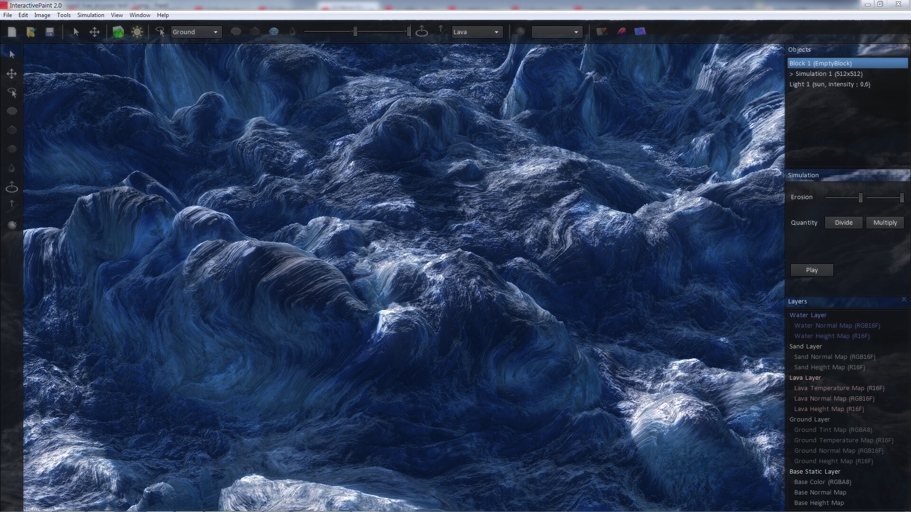This screenshot has width=911, height=512.
Task: Create a new document
Action: click(x=12, y=32)
